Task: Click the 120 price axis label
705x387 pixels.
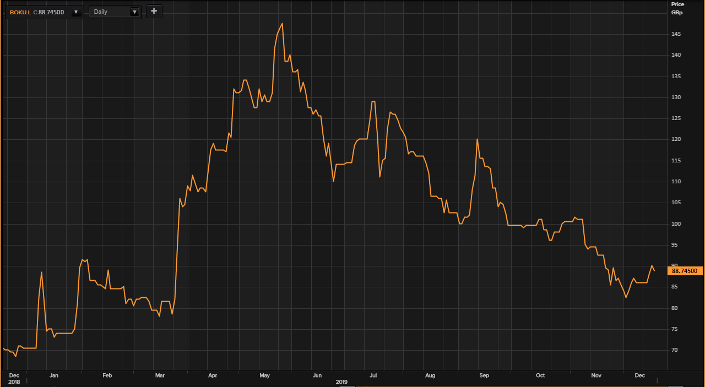Action: (x=676, y=139)
